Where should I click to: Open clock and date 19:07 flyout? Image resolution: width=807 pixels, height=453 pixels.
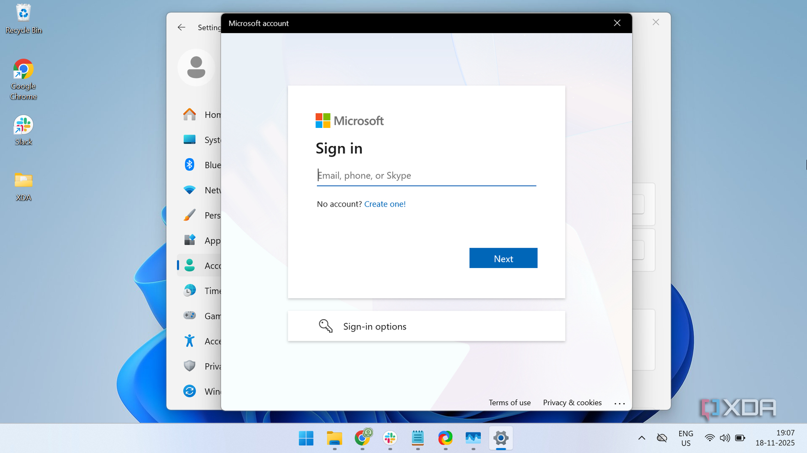click(x=775, y=438)
